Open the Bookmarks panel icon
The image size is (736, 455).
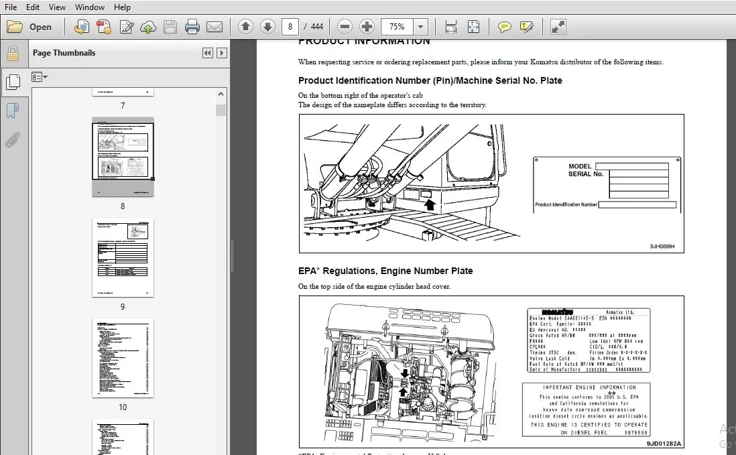pyautogui.click(x=13, y=111)
